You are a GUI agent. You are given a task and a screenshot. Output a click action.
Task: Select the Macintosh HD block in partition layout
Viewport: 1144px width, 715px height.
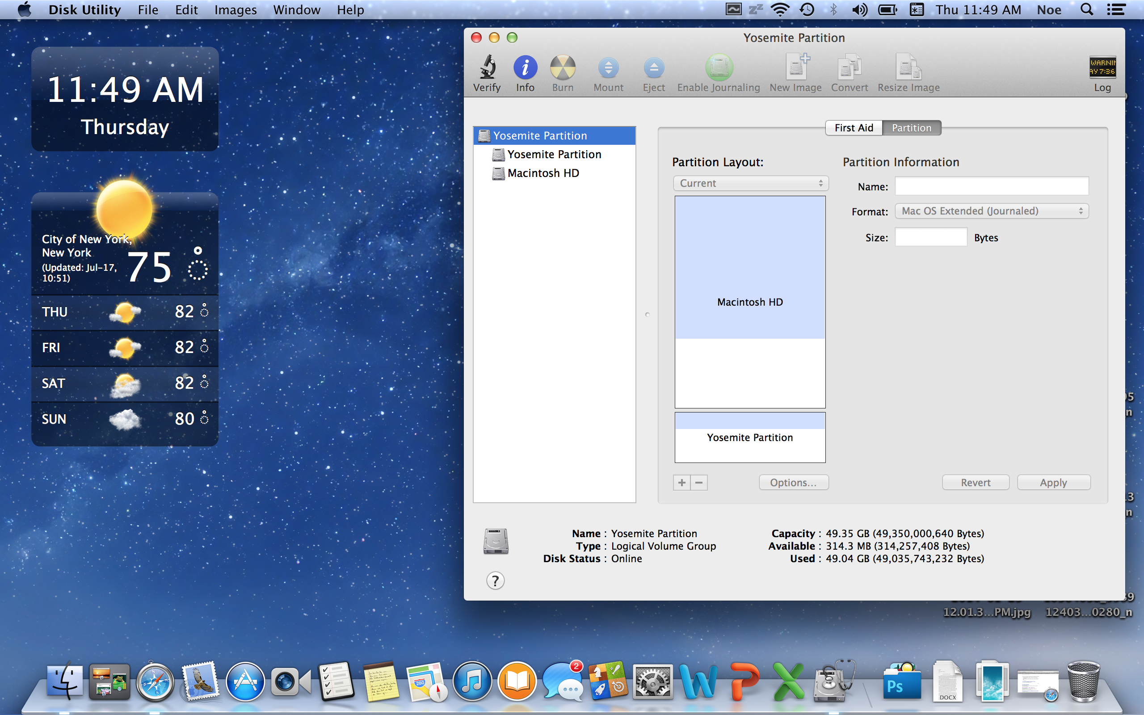click(x=750, y=302)
